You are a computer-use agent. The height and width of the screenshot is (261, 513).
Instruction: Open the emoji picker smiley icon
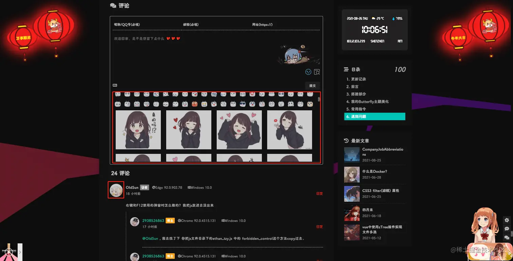pyautogui.click(x=308, y=72)
